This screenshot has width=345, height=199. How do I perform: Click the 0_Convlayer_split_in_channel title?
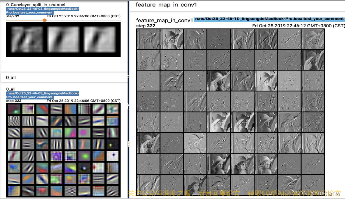(36, 5)
